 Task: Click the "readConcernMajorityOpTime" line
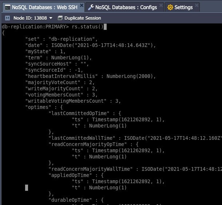tap(94, 144)
